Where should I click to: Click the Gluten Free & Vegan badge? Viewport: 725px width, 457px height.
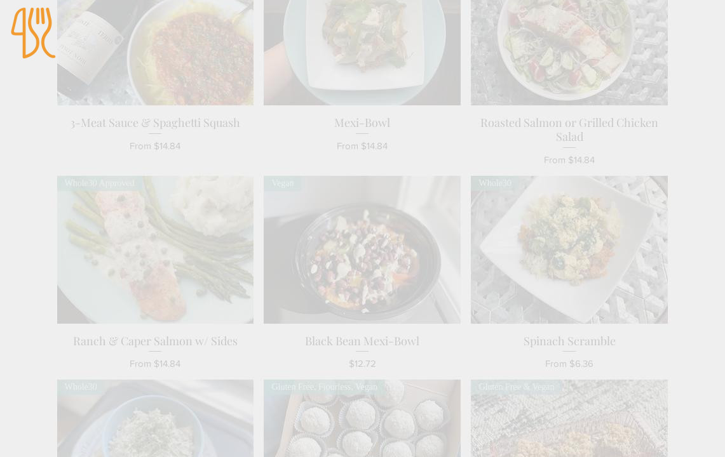[516, 387]
